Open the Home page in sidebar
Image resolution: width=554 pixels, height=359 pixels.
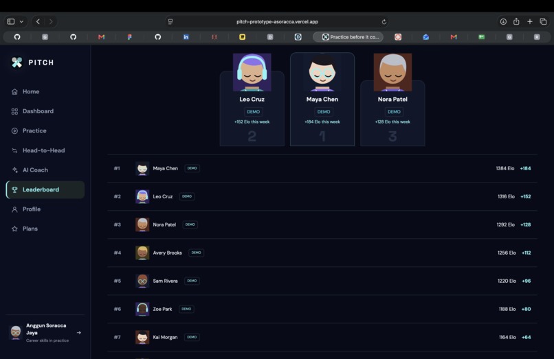(x=45, y=91)
